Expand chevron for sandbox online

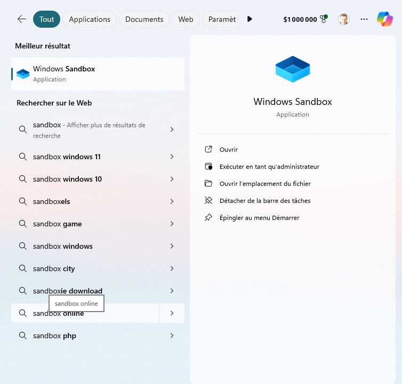coord(172,313)
